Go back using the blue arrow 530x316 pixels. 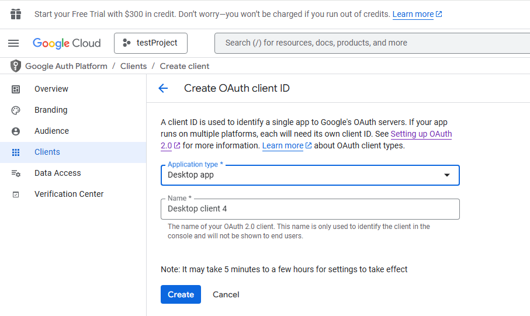click(x=163, y=88)
